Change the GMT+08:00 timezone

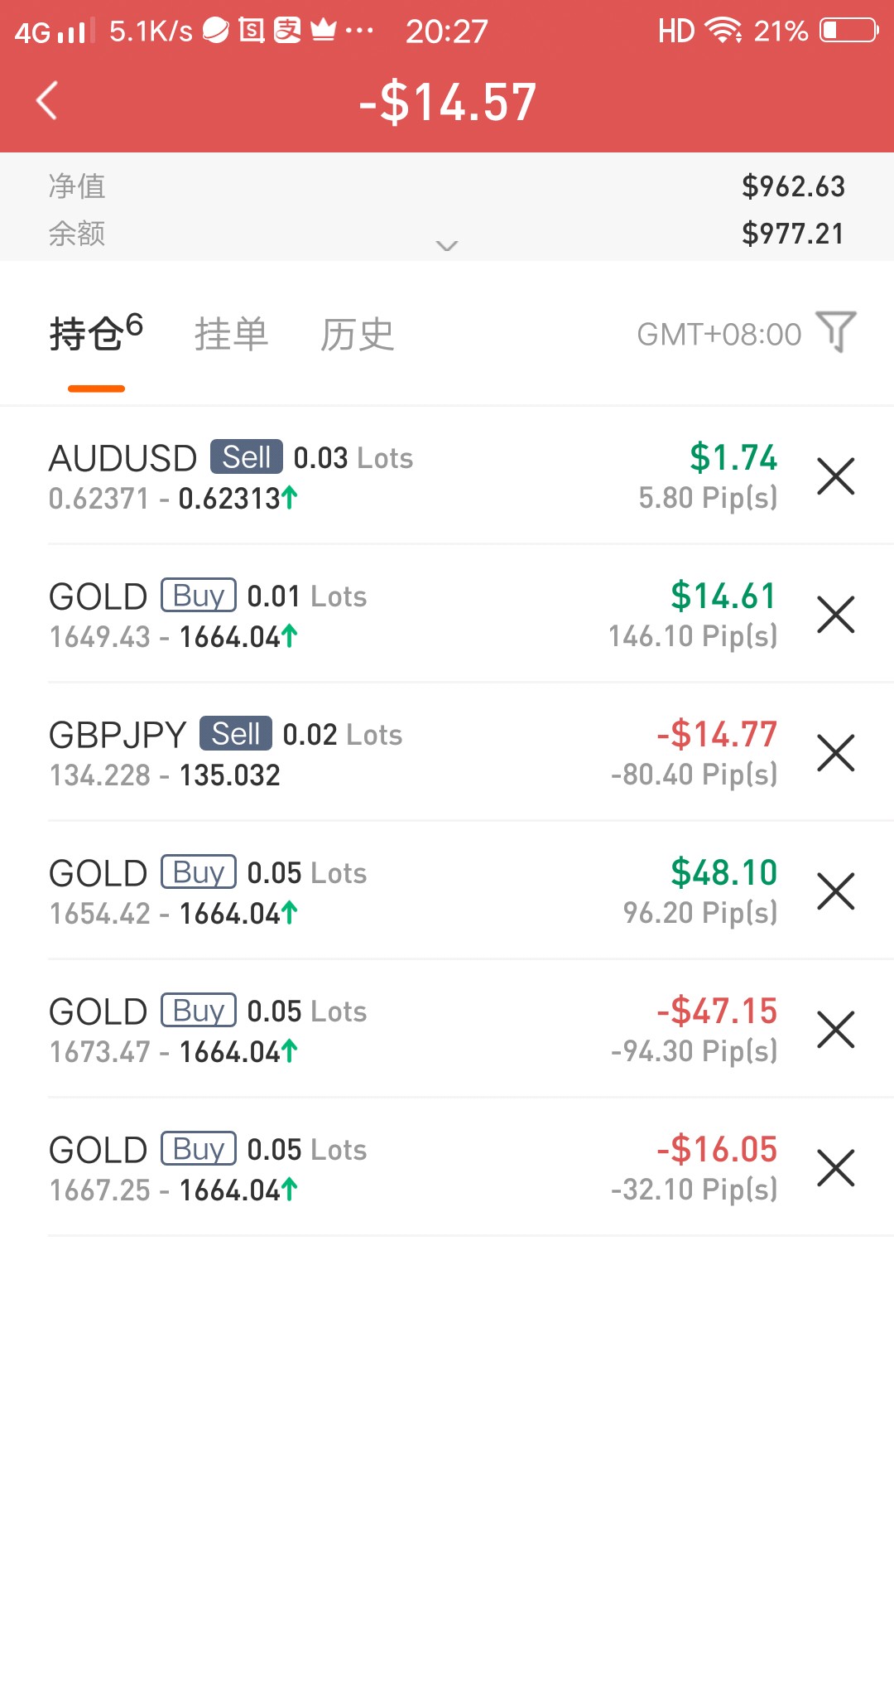[719, 335]
